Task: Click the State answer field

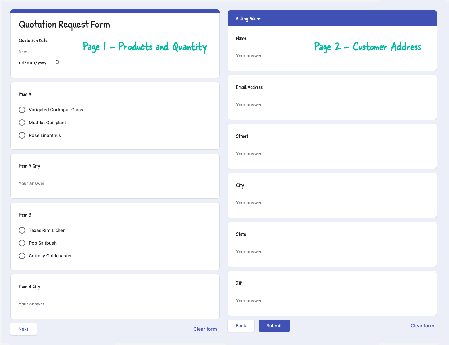Action: click(284, 252)
